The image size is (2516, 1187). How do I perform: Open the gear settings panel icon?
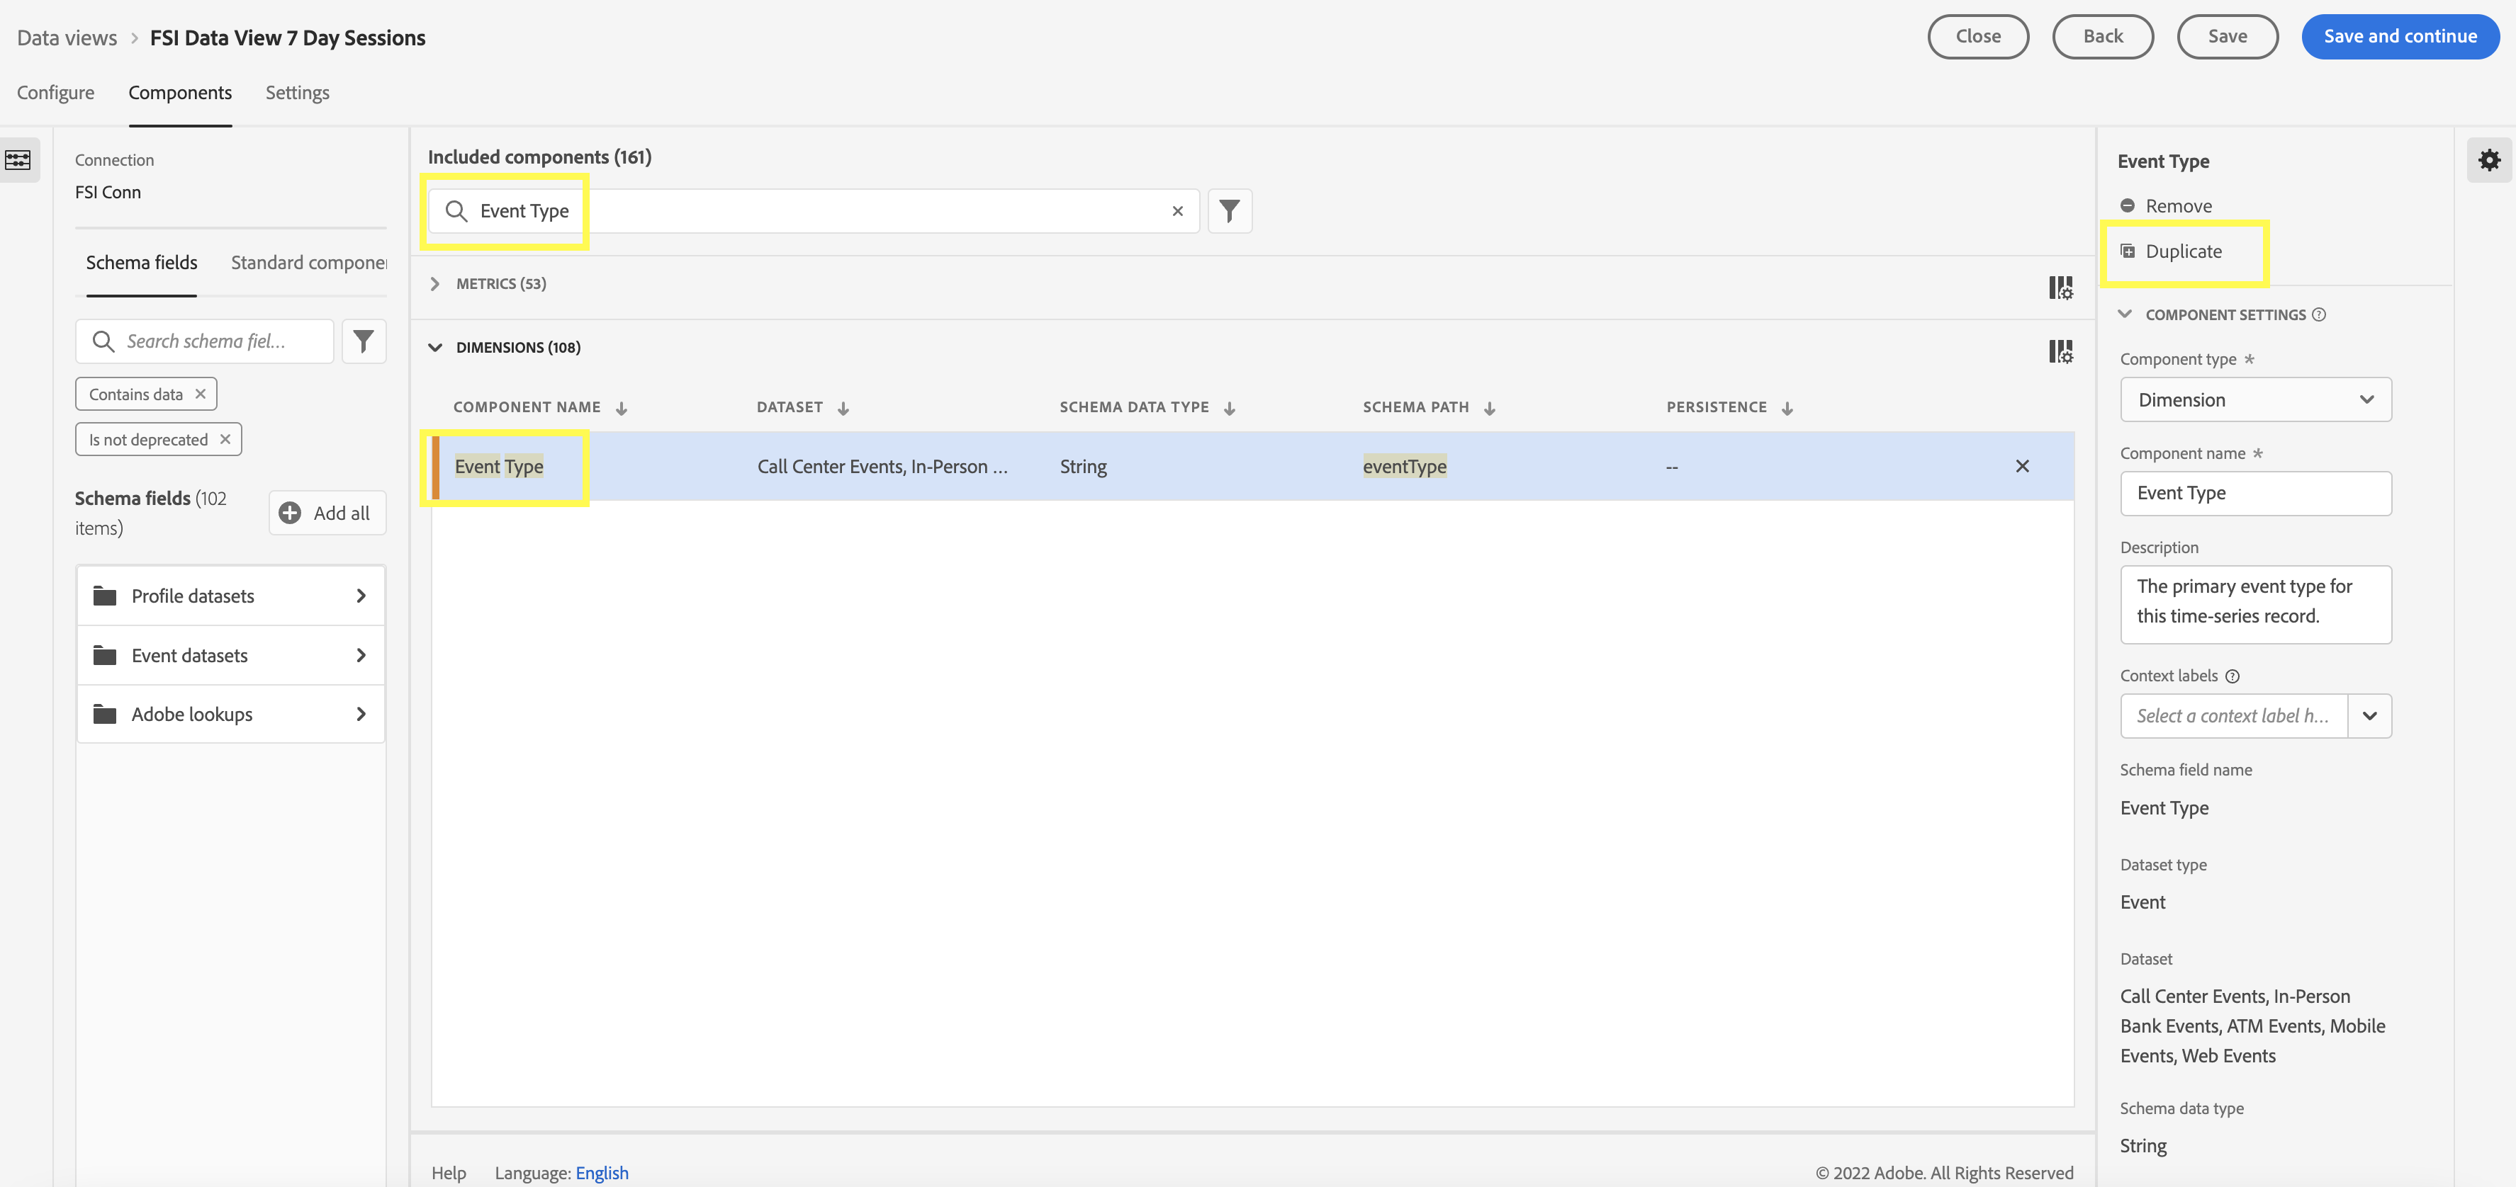(x=2488, y=160)
